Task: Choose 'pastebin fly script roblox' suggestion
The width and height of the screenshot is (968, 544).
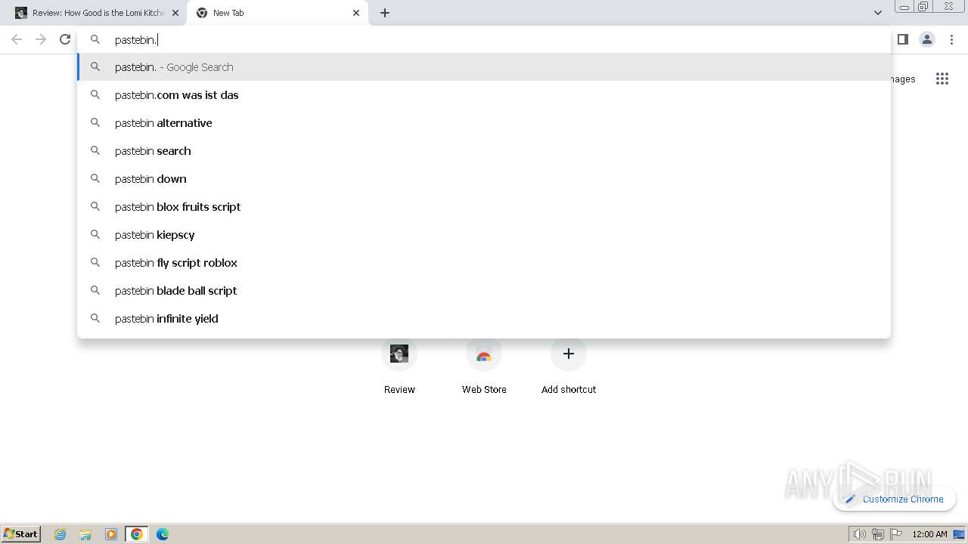Action: coord(484,263)
